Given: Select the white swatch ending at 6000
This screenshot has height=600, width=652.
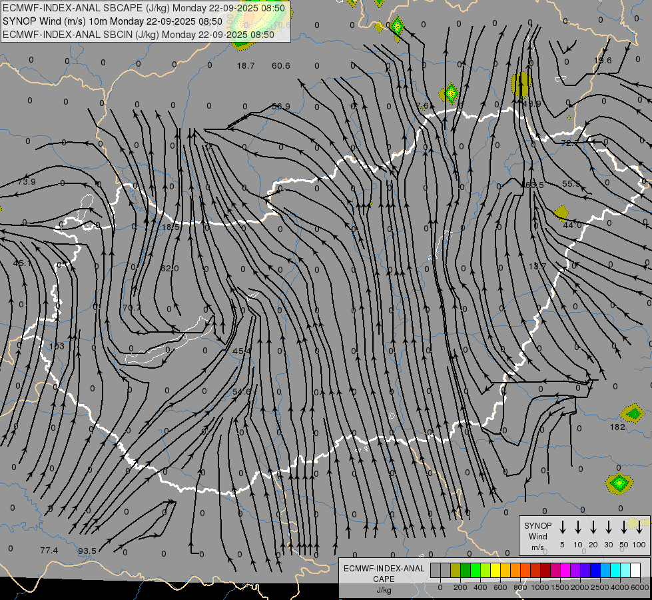Looking at the screenshot, I should pos(635,571).
